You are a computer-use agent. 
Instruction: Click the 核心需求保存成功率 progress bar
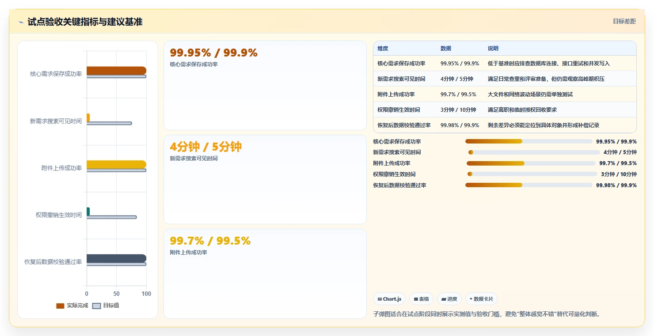(529, 141)
